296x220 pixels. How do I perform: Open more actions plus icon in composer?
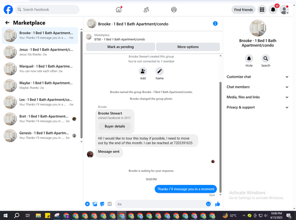[88, 204]
